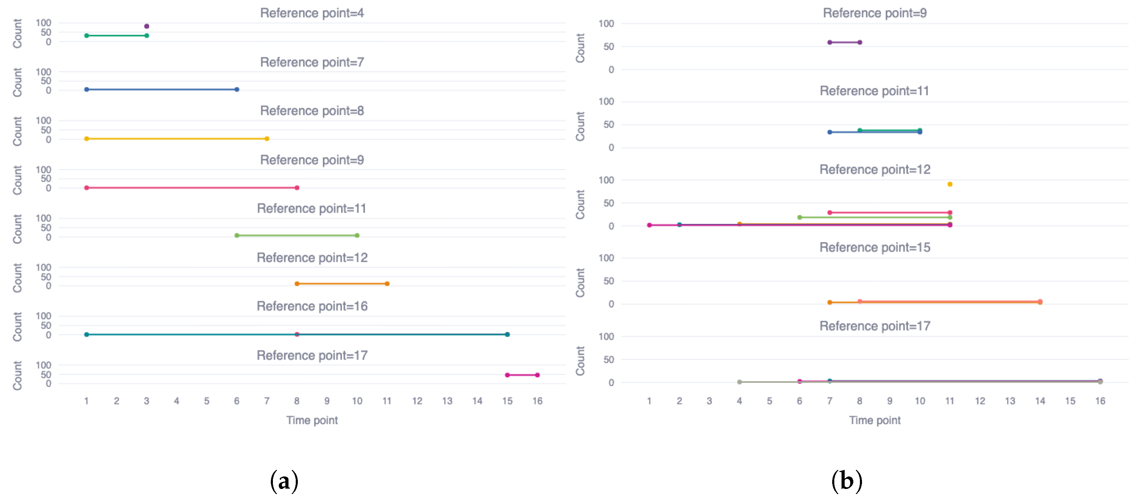1138x499 pixels.
Task: Click the pink line's endpoint in panel (a) Reference point=9
Action: point(297,188)
